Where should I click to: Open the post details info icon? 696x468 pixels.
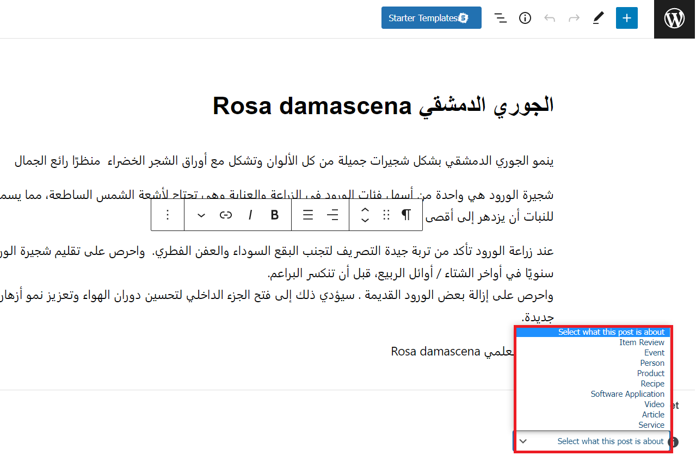click(x=525, y=18)
